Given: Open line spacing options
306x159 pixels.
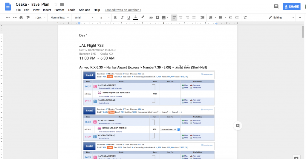Looking at the screenshot, I should pos(202,18).
